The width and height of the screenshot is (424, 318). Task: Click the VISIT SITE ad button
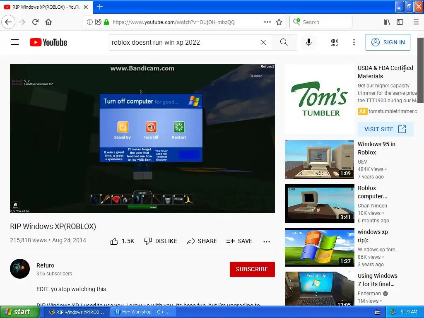tap(385, 129)
